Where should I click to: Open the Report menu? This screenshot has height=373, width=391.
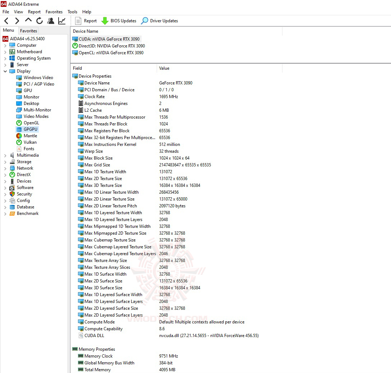point(34,12)
